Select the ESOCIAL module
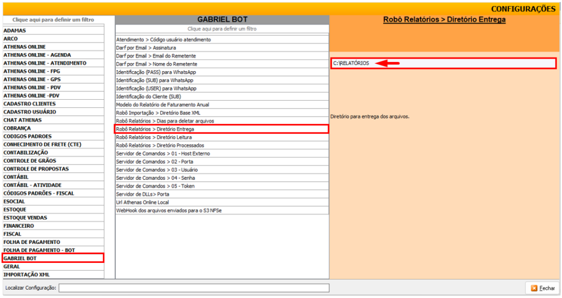Image resolution: width=562 pixels, height=298 pixels. pyautogui.click(x=53, y=201)
